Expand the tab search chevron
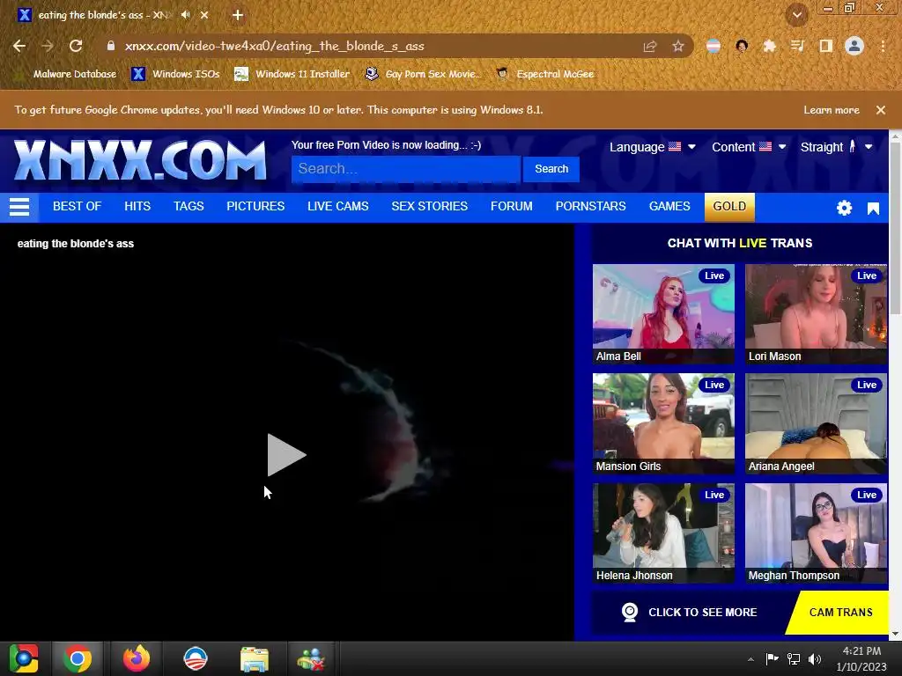The image size is (902, 676). click(797, 15)
